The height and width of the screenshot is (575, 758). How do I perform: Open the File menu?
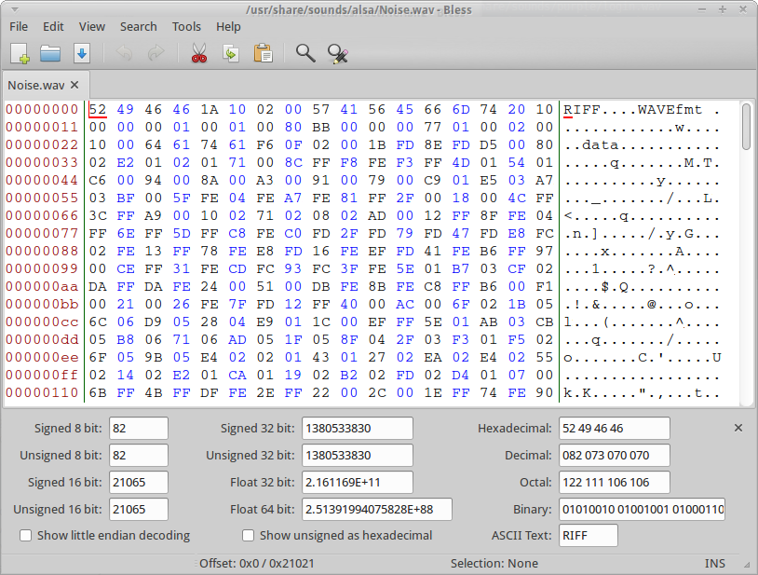click(19, 27)
